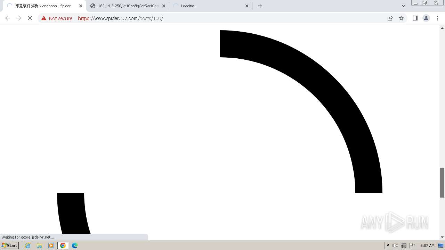Select the Chrome taskbar button
This screenshot has height=250, width=445.
click(x=63, y=245)
